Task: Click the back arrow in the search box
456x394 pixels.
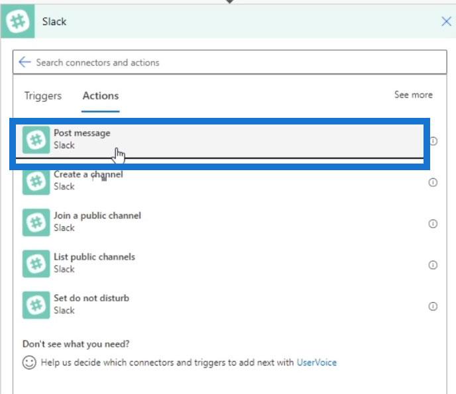Action: coord(25,62)
